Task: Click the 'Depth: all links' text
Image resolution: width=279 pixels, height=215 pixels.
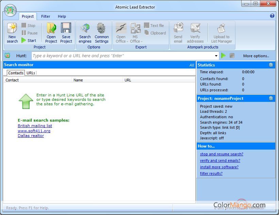Action: (213, 133)
